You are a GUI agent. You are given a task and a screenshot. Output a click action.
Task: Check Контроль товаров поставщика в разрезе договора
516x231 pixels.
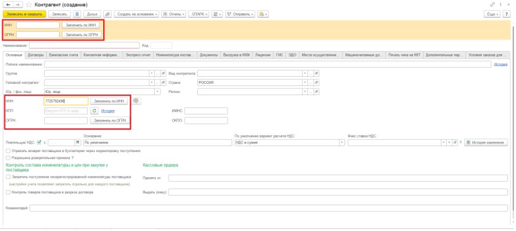pyautogui.click(x=8, y=192)
